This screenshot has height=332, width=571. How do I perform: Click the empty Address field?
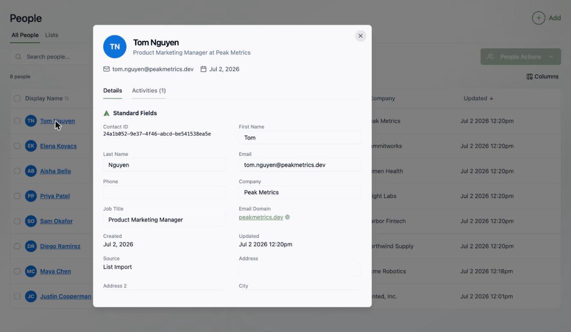click(300, 269)
